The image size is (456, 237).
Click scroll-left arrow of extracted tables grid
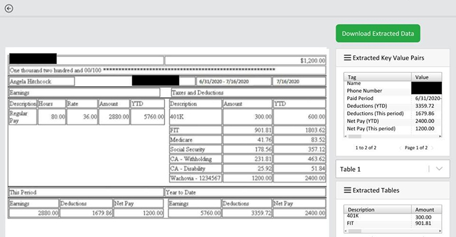point(346,231)
